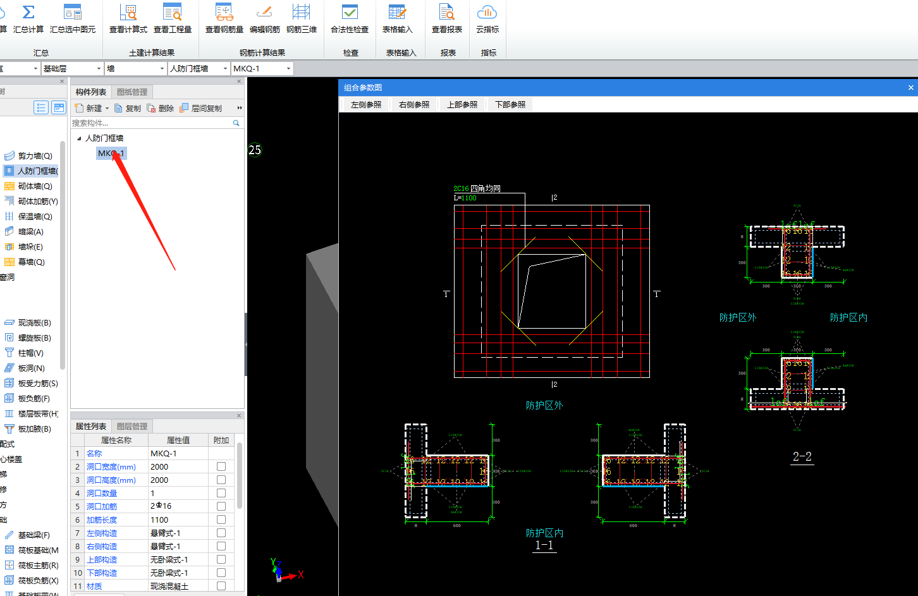Select 板受力筋(S) in the sidebar
Viewport: 918px width, 596px height.
point(31,383)
